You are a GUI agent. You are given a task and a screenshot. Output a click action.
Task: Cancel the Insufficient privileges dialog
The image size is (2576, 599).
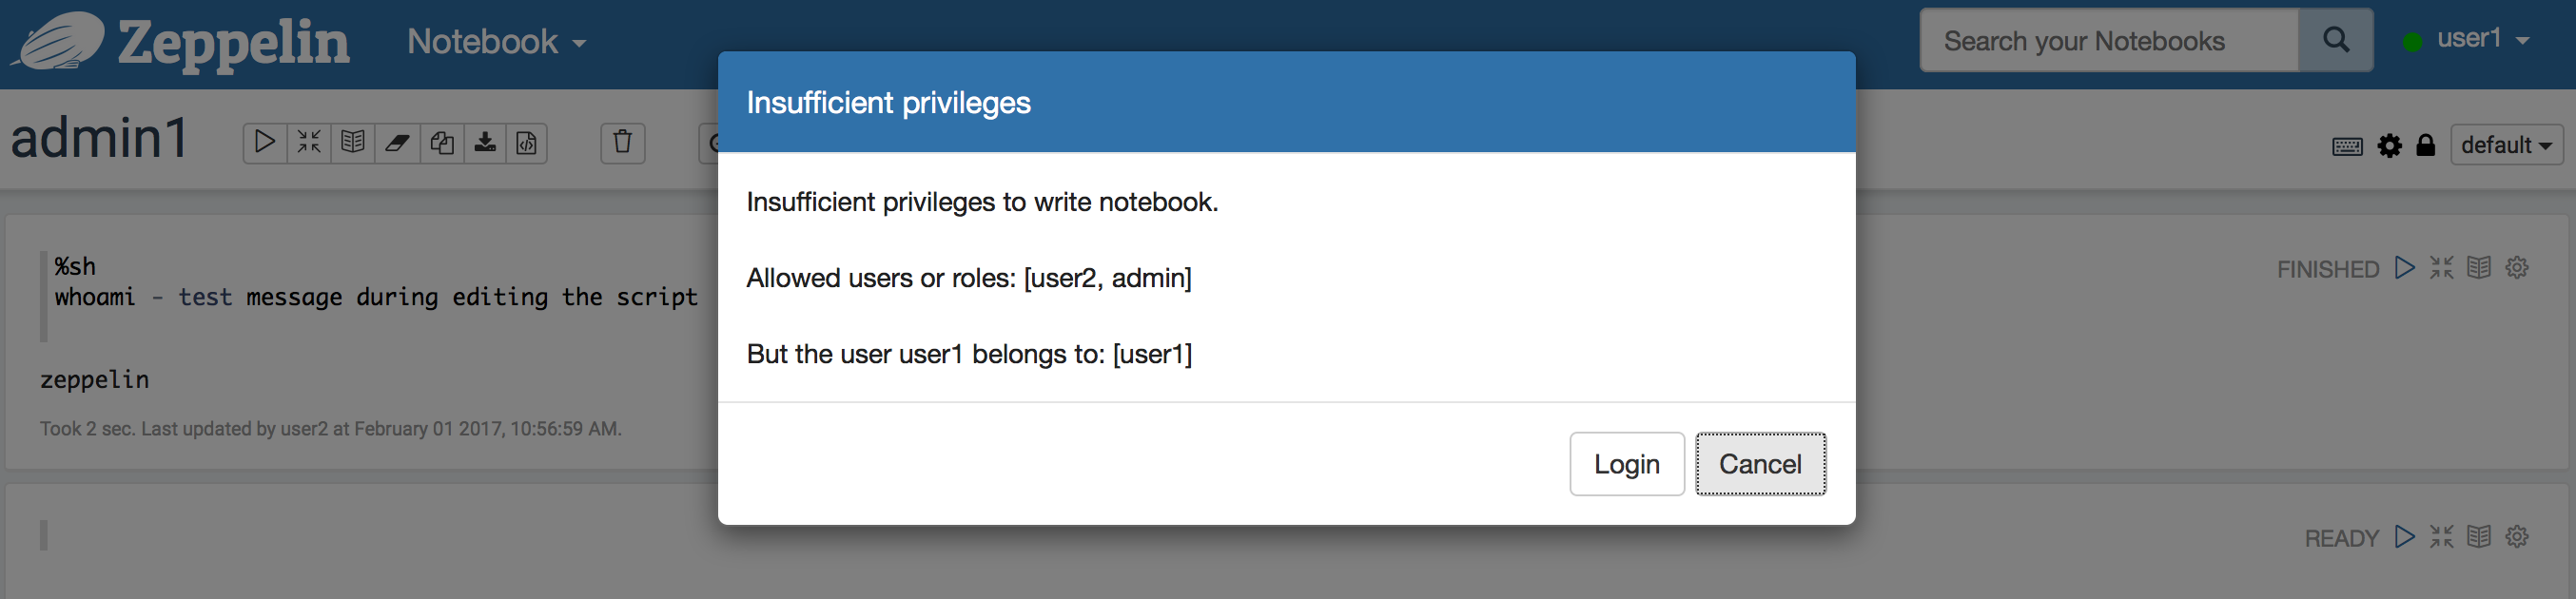(x=1760, y=464)
